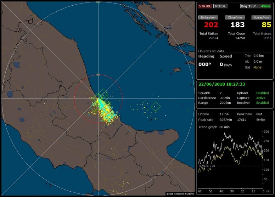This screenshot has height=197, width=275.
Task: Click the Astrogenic Systems copyright text
Action: (180, 194)
